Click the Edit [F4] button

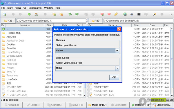click(33, 105)
